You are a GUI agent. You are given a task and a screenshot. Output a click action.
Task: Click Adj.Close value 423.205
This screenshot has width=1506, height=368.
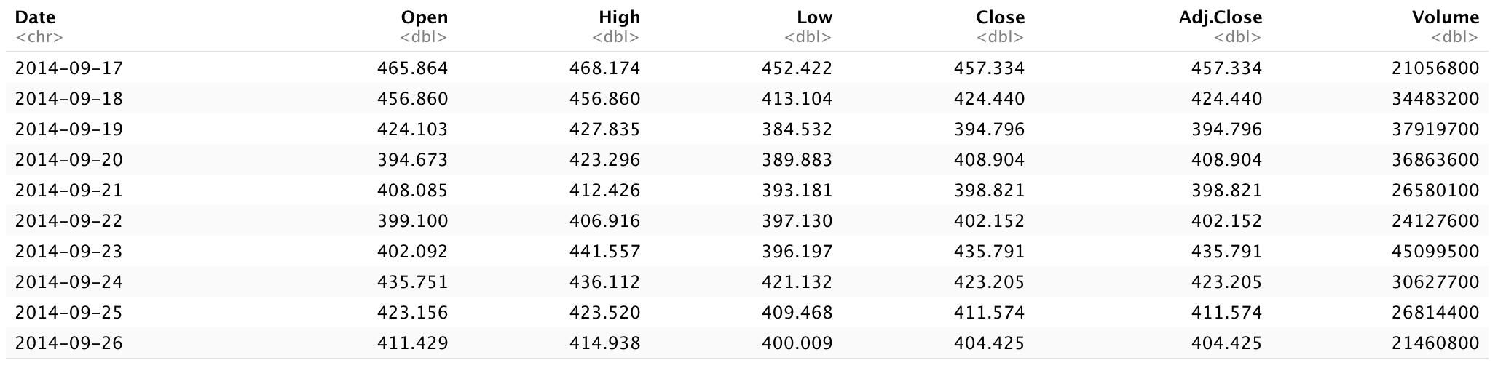[1227, 282]
